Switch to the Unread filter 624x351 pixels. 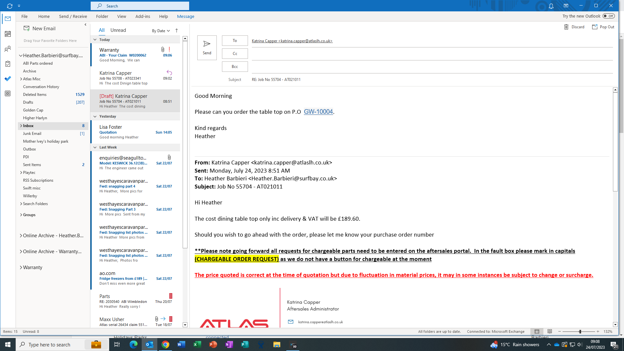118,30
